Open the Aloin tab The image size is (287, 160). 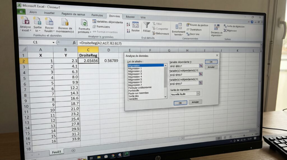(x=33, y=12)
